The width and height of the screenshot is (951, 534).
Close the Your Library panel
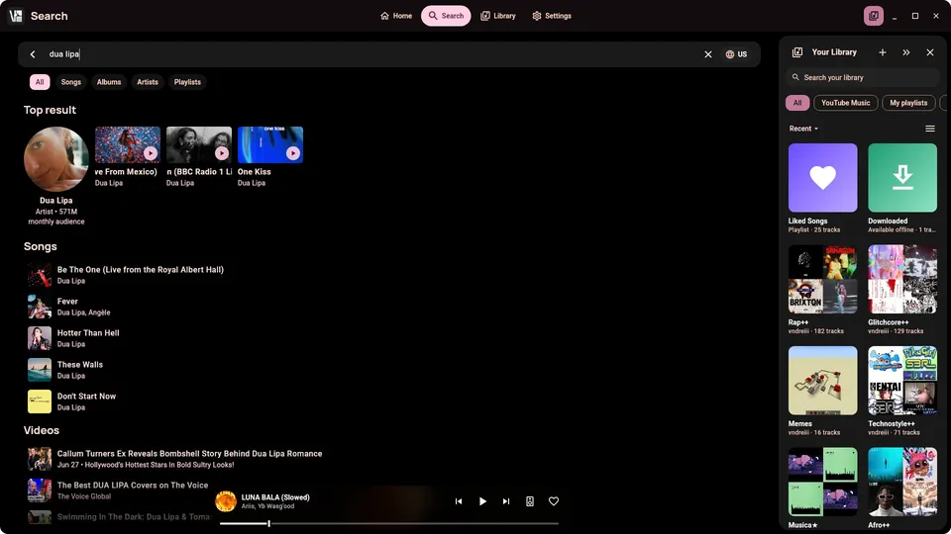click(x=930, y=52)
